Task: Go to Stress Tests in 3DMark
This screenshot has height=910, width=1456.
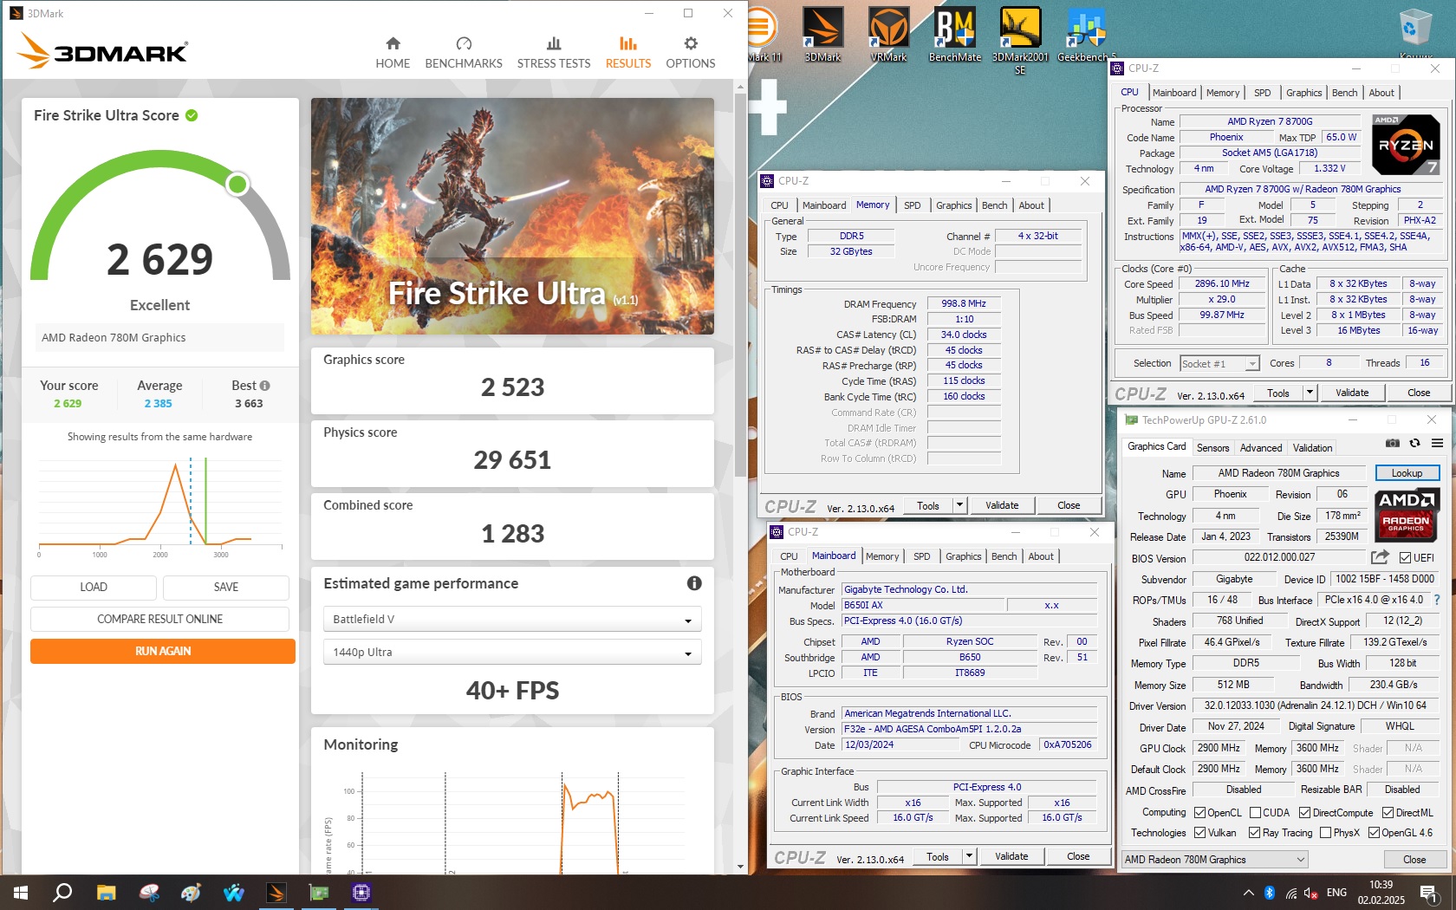Action: pos(554,53)
